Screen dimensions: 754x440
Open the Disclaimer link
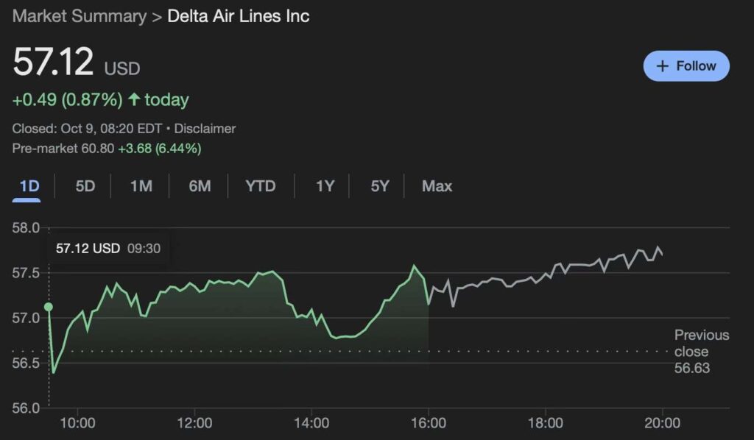pyautogui.click(x=205, y=129)
